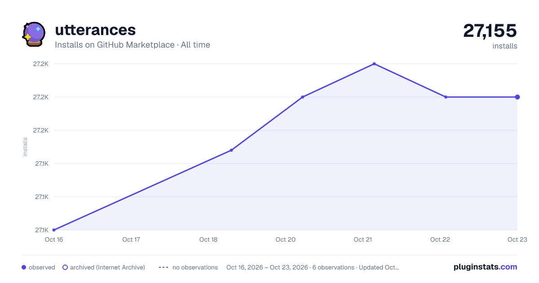The image size is (539, 283).
Task: Click the topmost 27.2K y-axis label
Action: pyautogui.click(x=41, y=64)
